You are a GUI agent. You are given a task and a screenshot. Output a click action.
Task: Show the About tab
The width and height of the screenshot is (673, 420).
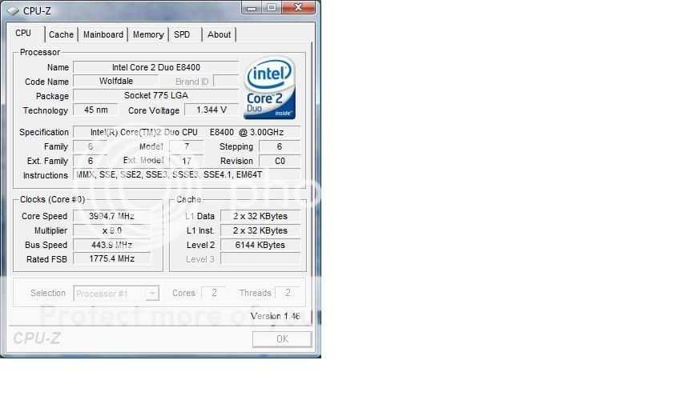(x=219, y=34)
